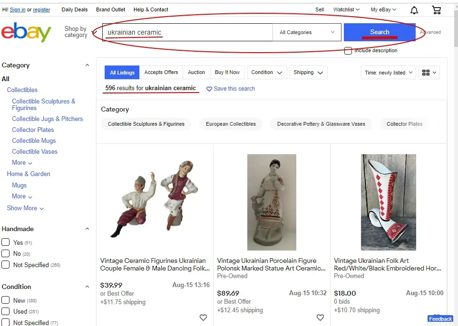Click heart icon beside Save this search

[x=209, y=89]
